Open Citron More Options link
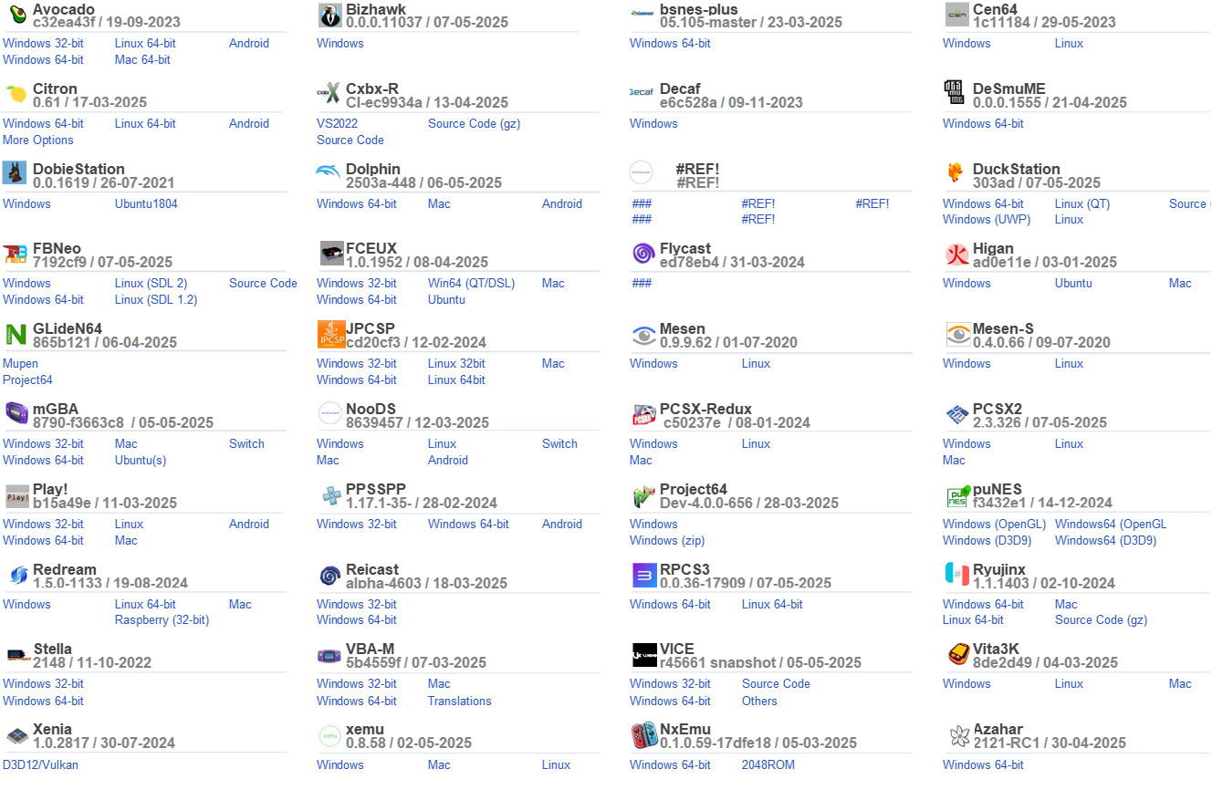Screen dimensions: 1212x790 [x=38, y=140]
